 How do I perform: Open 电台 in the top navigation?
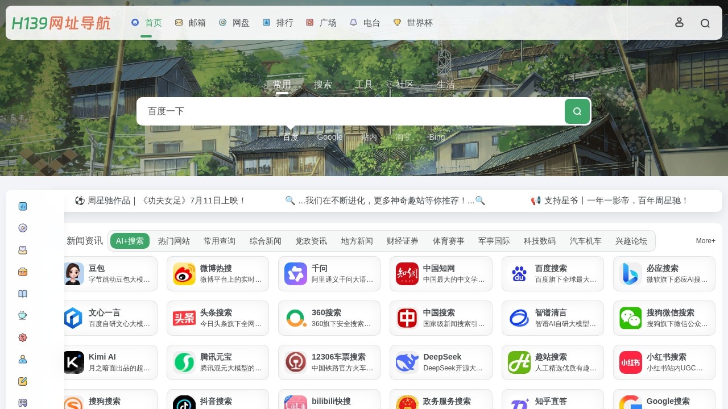[365, 23]
